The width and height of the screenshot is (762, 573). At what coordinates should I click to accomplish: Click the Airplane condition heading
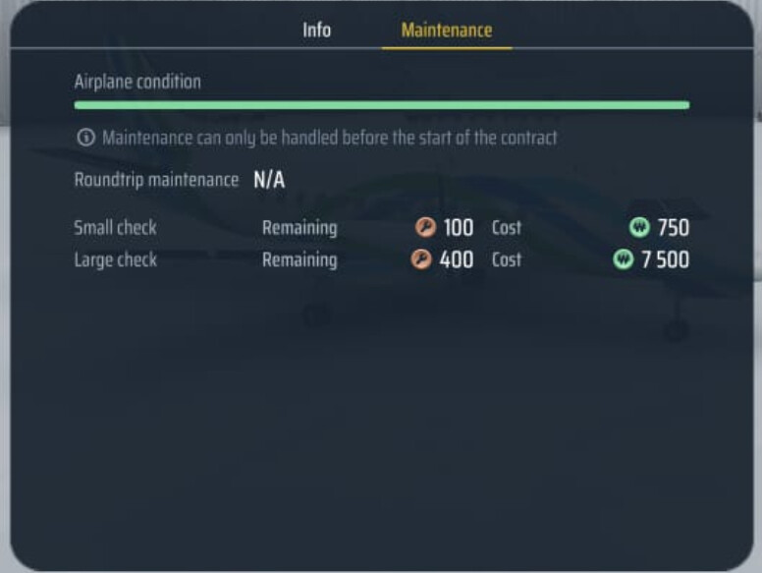tap(137, 82)
